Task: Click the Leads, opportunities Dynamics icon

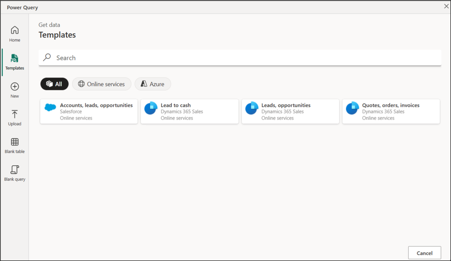Action: [x=251, y=108]
